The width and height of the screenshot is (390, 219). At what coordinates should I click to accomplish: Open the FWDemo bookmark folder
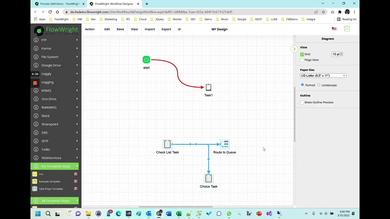pos(289,19)
